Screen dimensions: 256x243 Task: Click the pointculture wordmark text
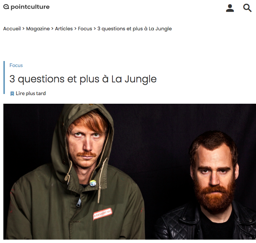pos(30,7)
